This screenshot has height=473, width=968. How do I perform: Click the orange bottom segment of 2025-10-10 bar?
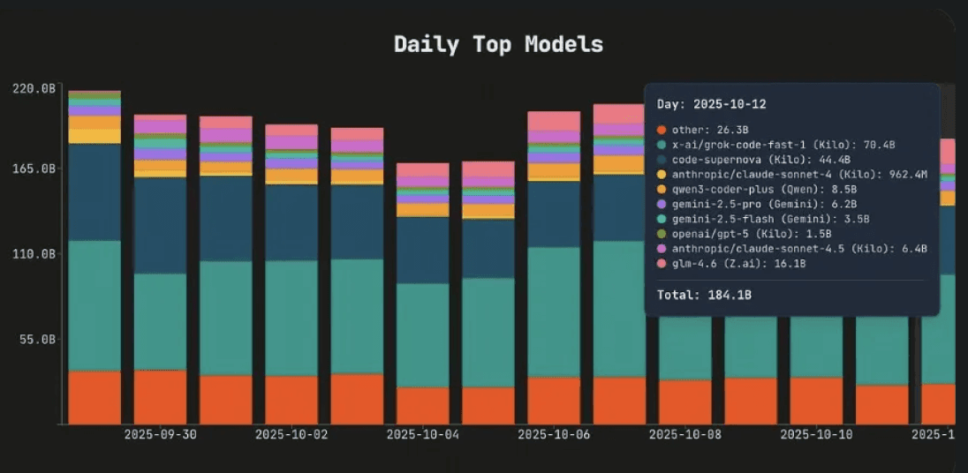coord(816,401)
